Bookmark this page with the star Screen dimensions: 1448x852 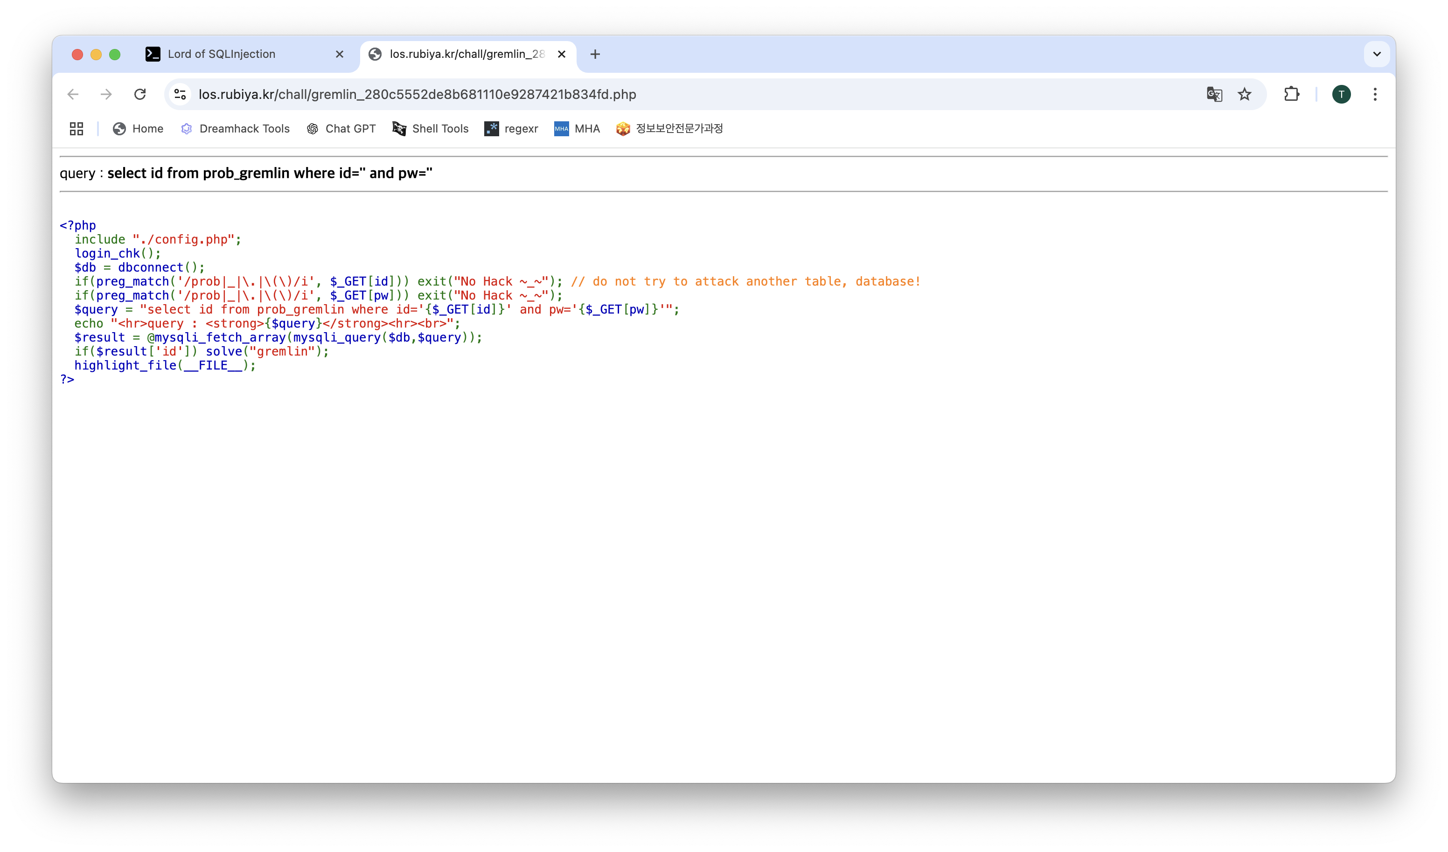click(1245, 94)
